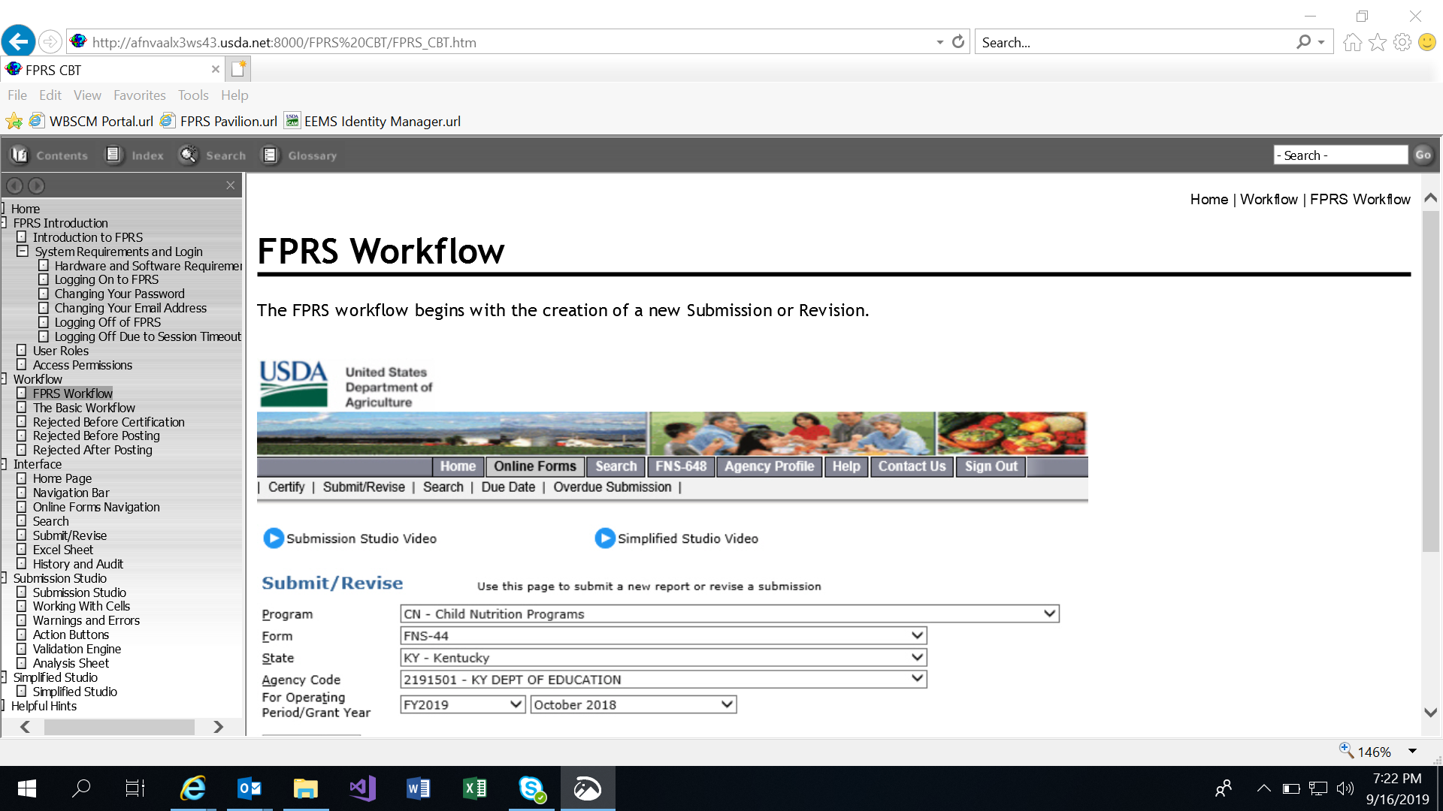This screenshot has width=1443, height=811.
Task: Click the Workflow breadcrumb link
Action: pos(1269,199)
